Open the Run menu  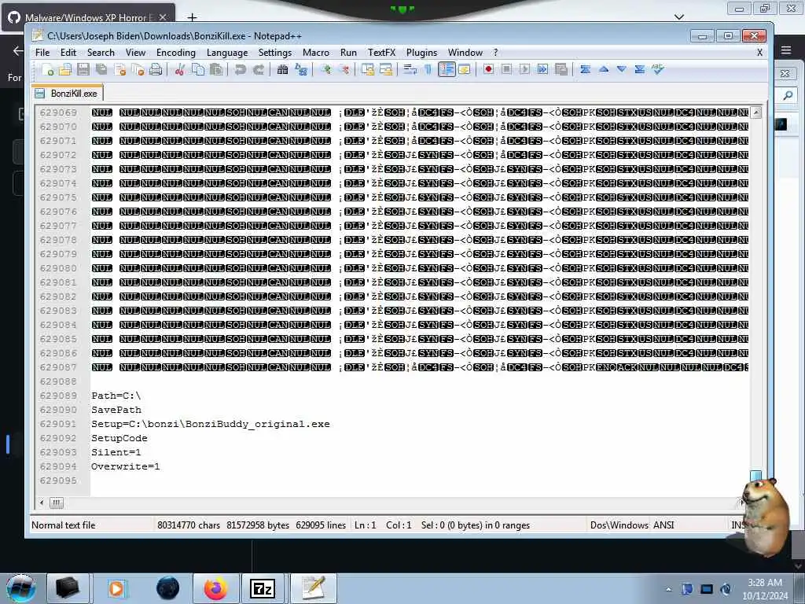coord(348,53)
